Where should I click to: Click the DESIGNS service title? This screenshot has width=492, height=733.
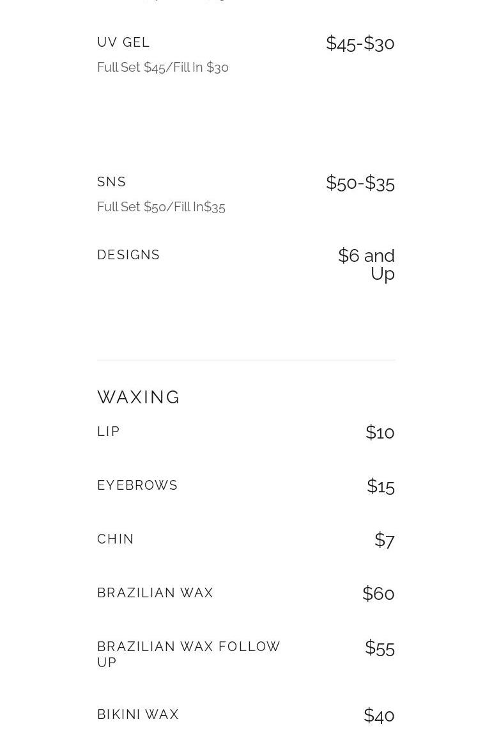click(128, 255)
